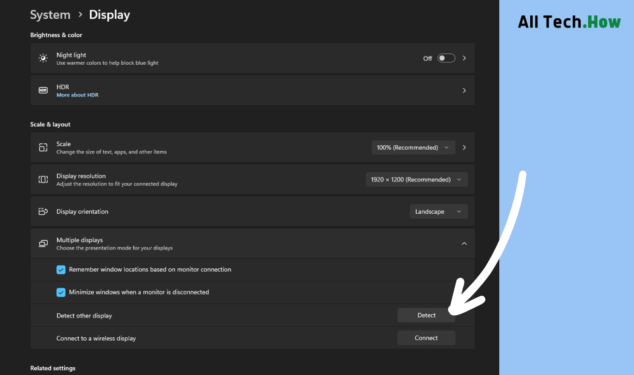Click the Detect button
This screenshot has width=634, height=375.
[x=426, y=315]
